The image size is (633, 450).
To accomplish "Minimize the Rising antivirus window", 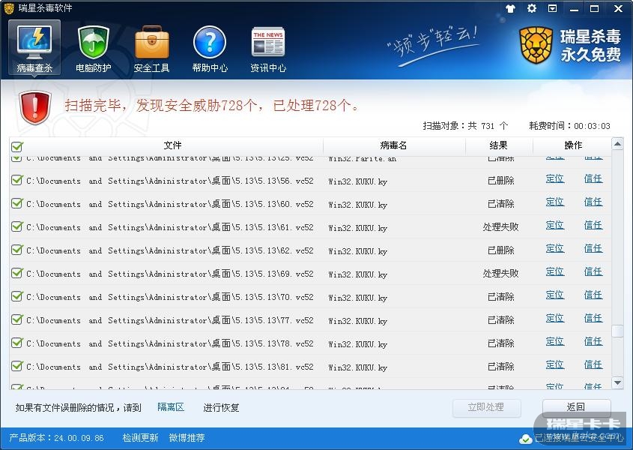I will pos(574,8).
